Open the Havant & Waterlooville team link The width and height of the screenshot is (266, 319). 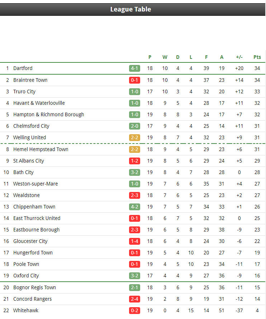click(x=39, y=103)
